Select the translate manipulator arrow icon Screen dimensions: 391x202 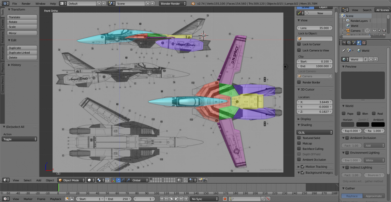[118, 180]
